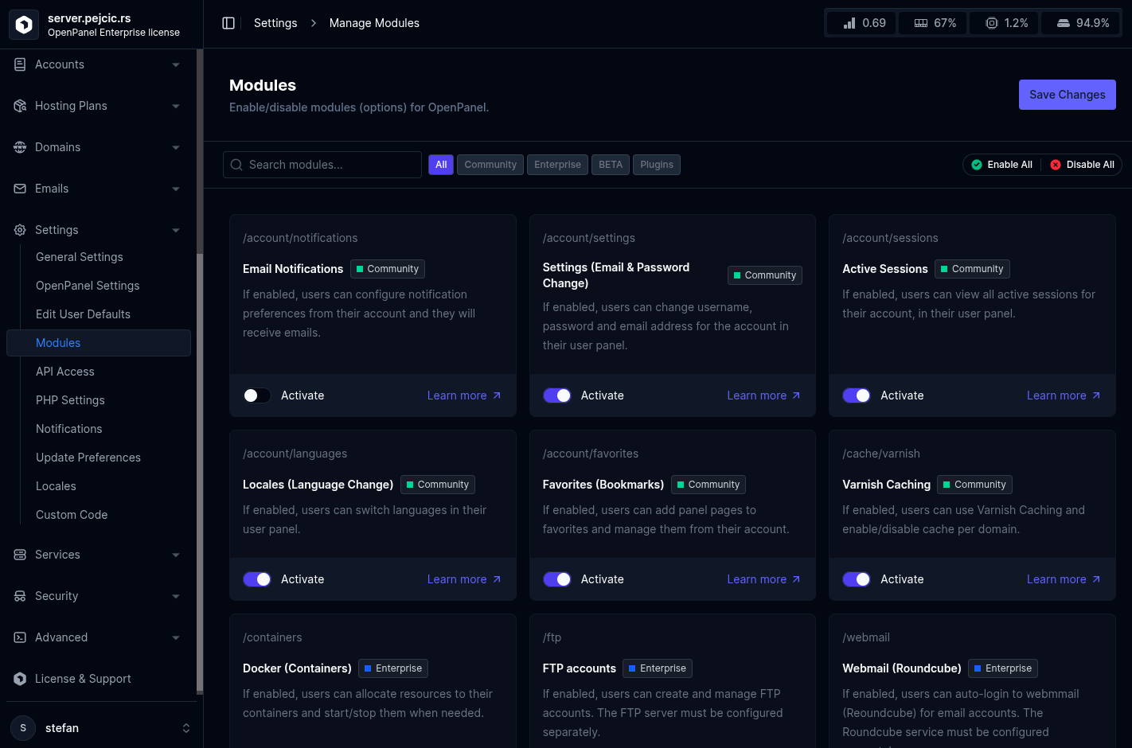The image size is (1132, 748).
Task: Click green checkmark icon on Enable All
Action: pyautogui.click(x=977, y=165)
